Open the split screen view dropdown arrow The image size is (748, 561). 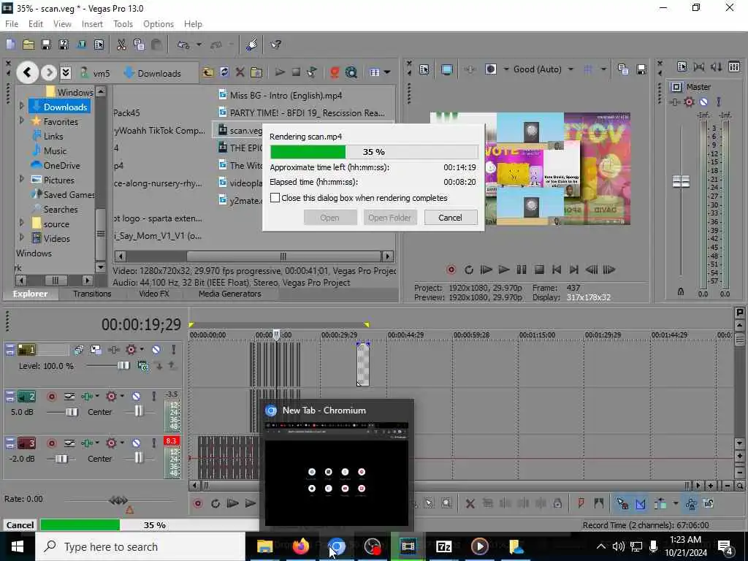point(505,69)
